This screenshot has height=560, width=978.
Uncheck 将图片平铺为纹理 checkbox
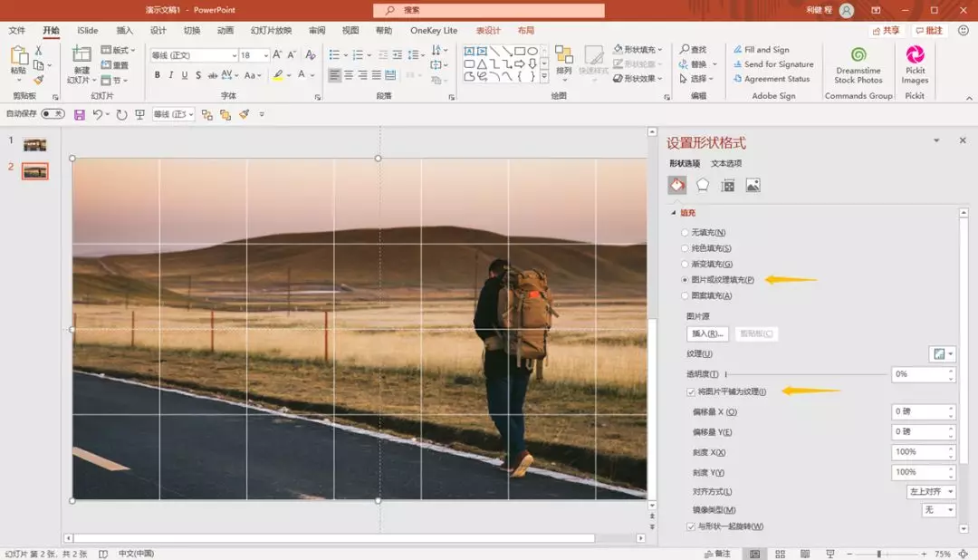click(x=691, y=391)
